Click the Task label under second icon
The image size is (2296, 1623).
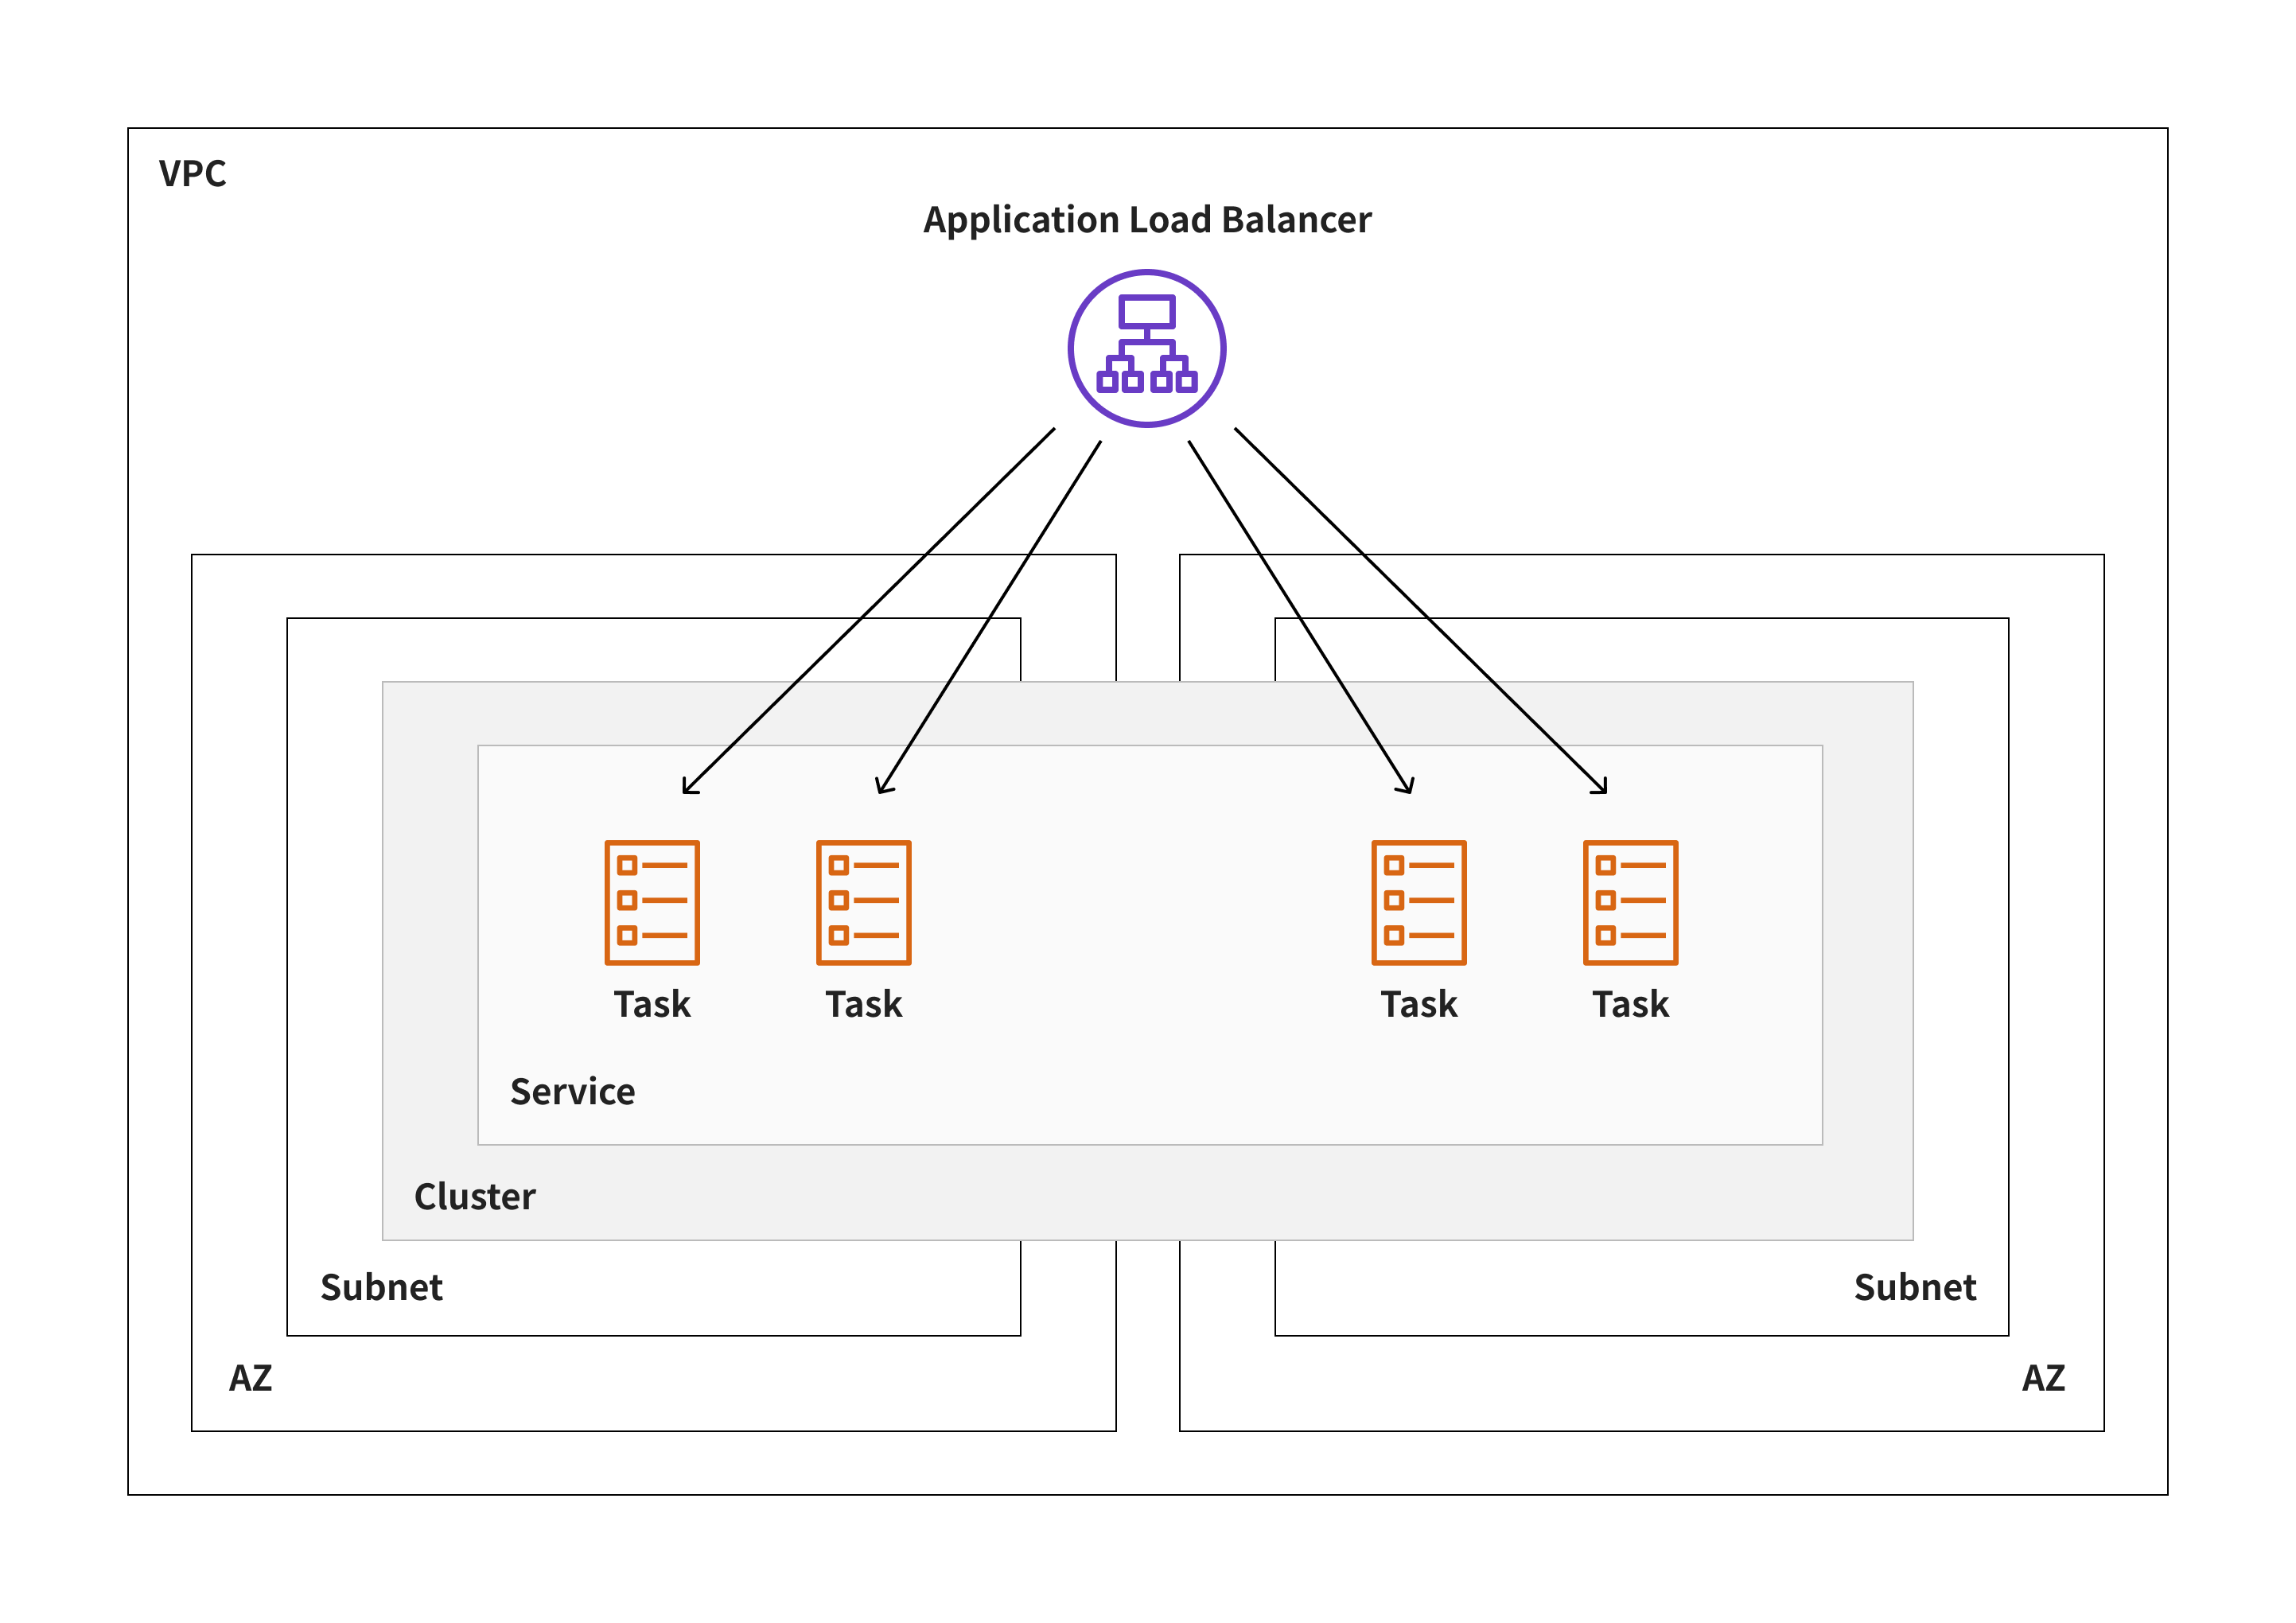[x=863, y=1004]
